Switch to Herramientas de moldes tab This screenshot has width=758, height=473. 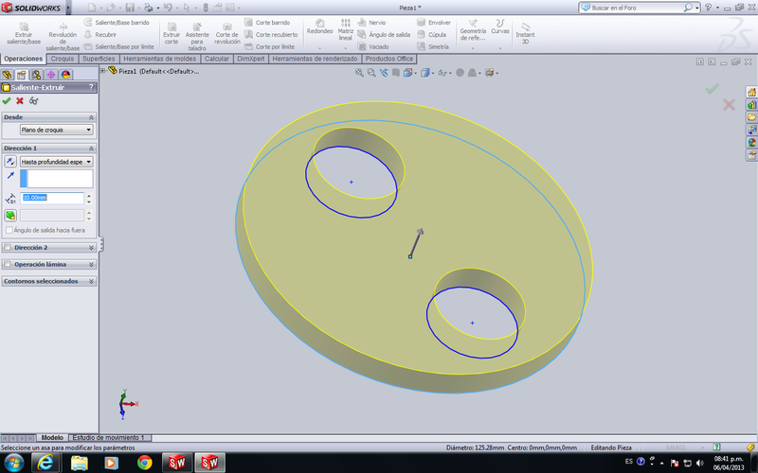(159, 59)
